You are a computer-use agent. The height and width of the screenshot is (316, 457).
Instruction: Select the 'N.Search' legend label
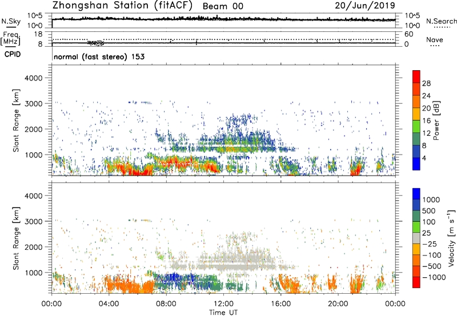(x=442, y=21)
